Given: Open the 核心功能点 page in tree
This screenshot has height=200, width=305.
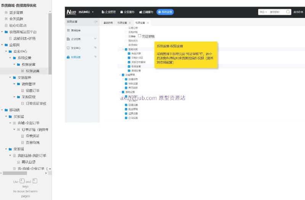Looking at the screenshot, I should point(18,25).
